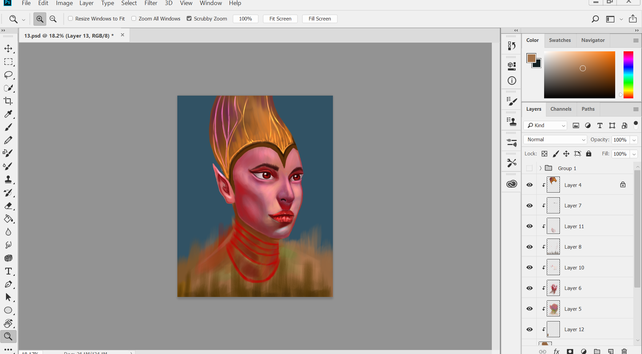The width and height of the screenshot is (642, 354).
Task: Select the Crop tool
Action: pyautogui.click(x=8, y=101)
